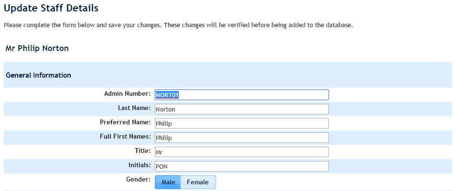Image resolution: width=455 pixels, height=191 pixels.
Task: Click the 'Preferred Name:' label
Action: point(125,122)
